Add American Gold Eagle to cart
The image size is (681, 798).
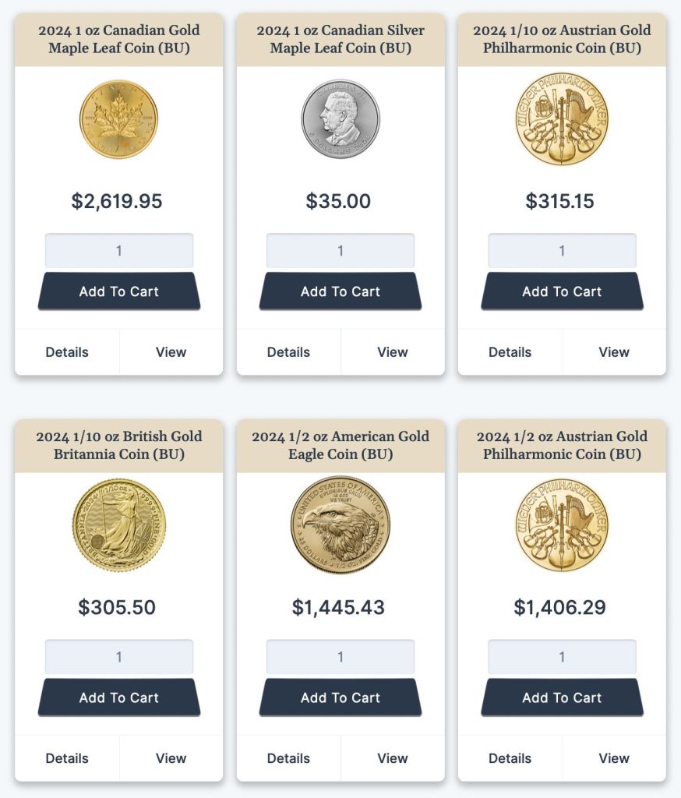pos(340,697)
